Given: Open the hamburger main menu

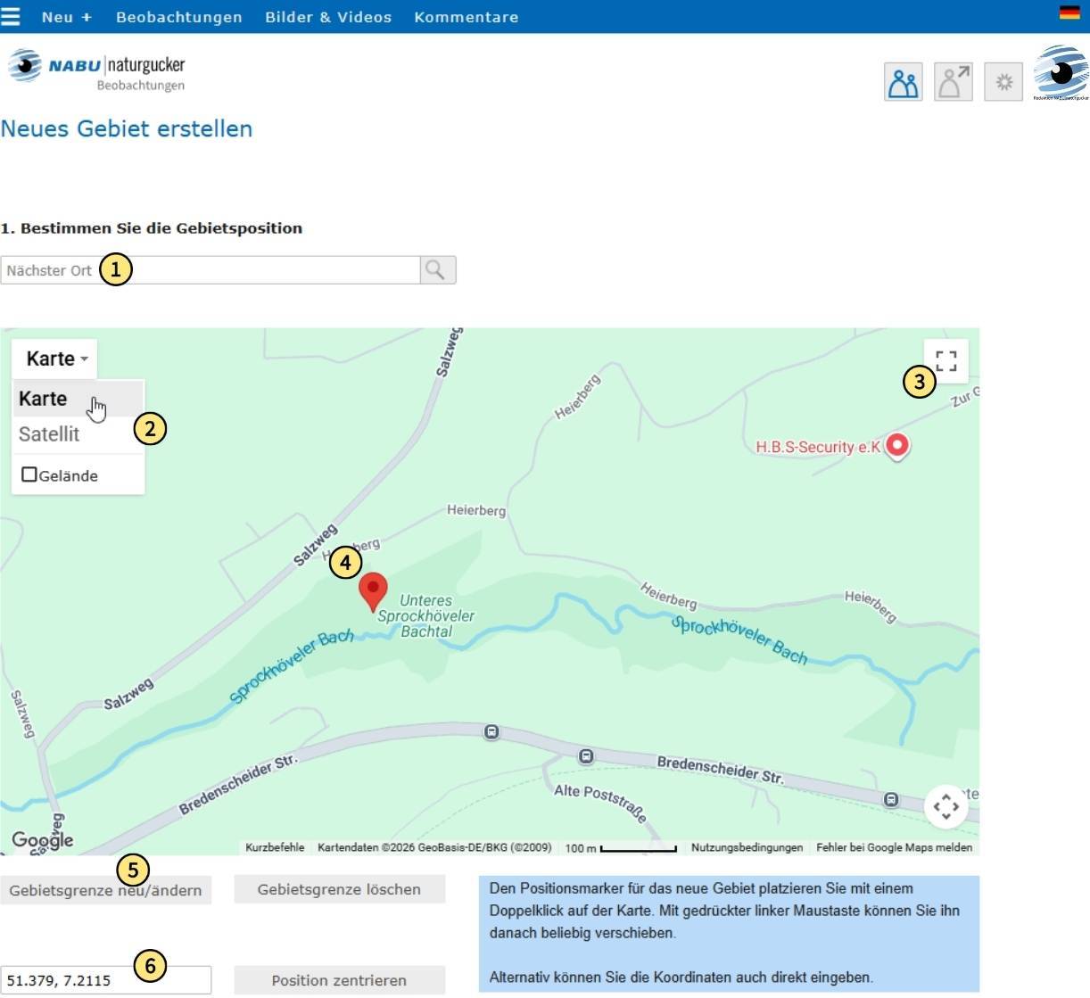Looking at the screenshot, I should [x=10, y=16].
